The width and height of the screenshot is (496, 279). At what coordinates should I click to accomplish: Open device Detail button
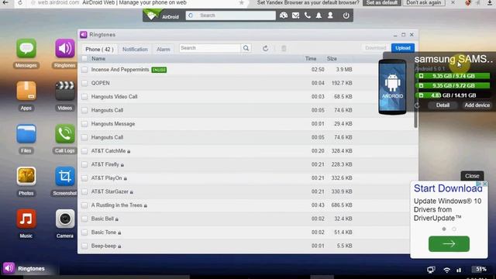pyautogui.click(x=443, y=105)
